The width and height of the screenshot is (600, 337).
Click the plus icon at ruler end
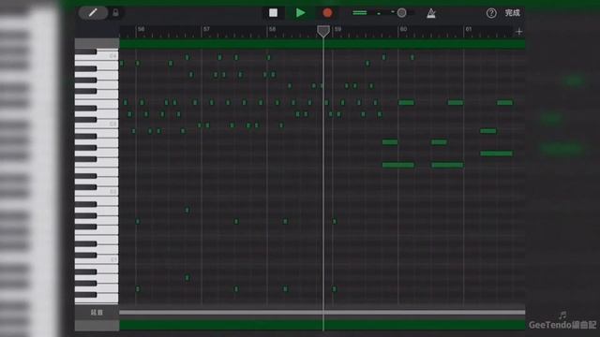coord(518,32)
